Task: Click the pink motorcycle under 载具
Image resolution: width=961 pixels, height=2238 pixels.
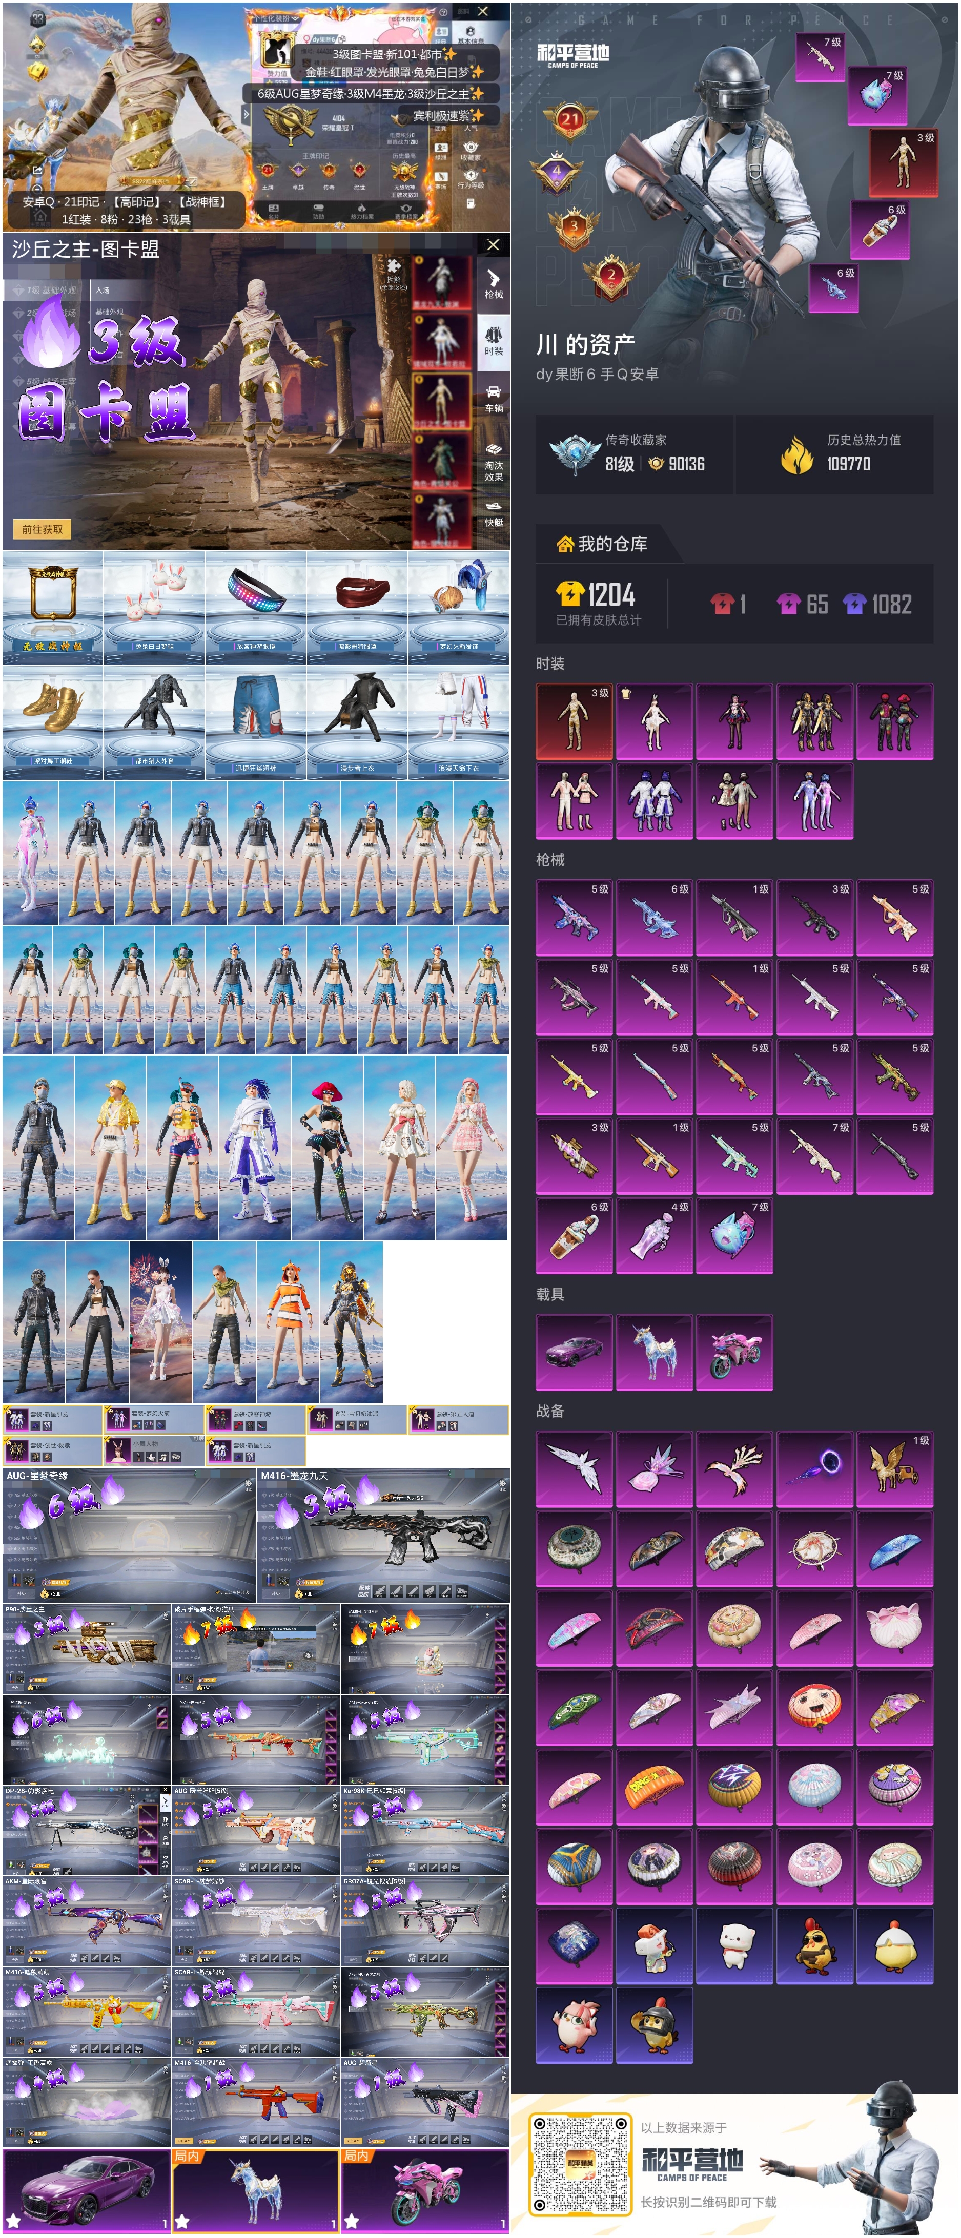Action: [734, 1352]
